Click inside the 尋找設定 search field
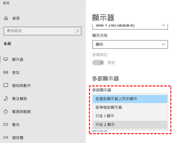 [x=38, y=31]
